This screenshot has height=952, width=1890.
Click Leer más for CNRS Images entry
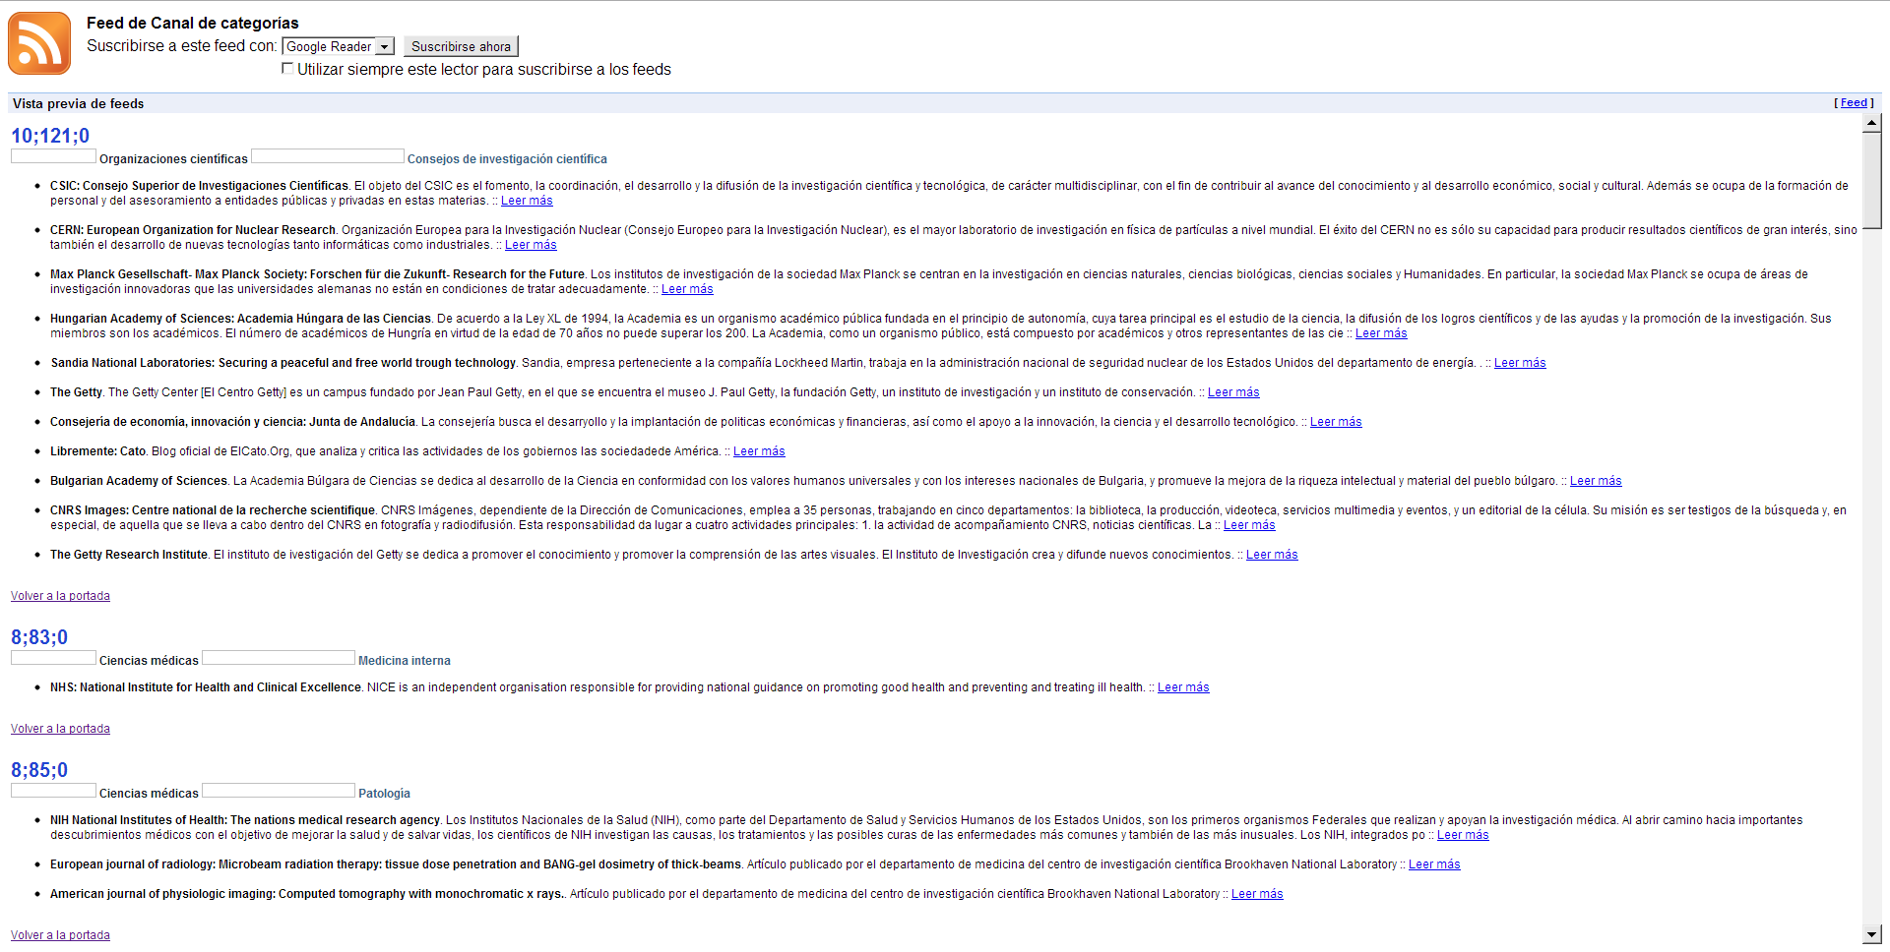[1249, 525]
